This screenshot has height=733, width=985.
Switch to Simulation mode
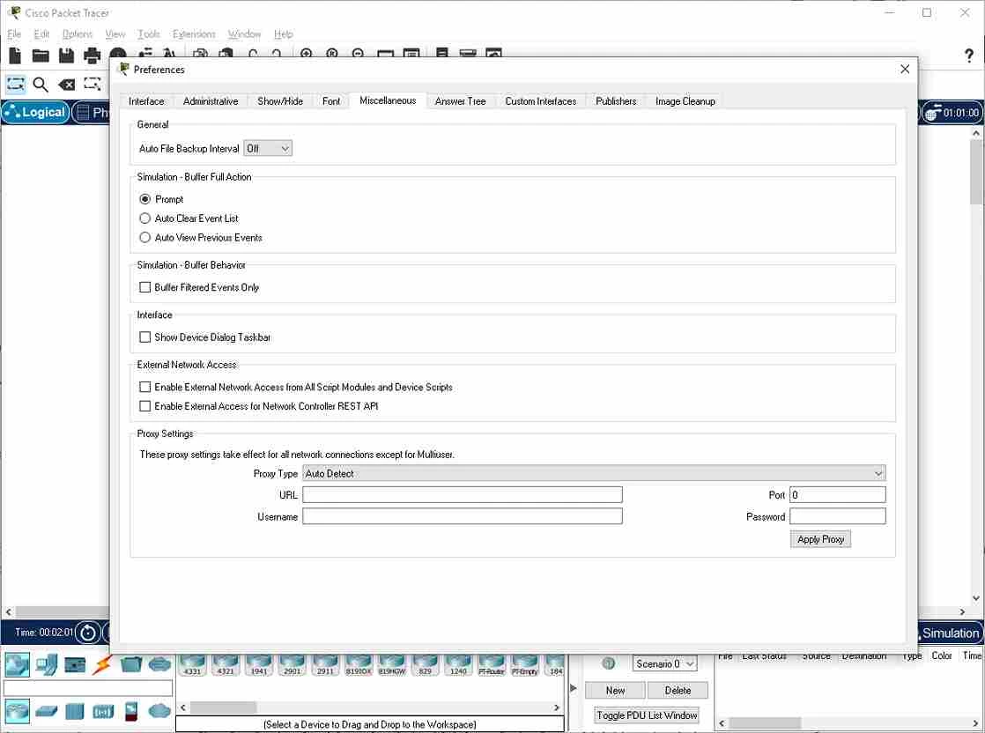click(x=950, y=633)
